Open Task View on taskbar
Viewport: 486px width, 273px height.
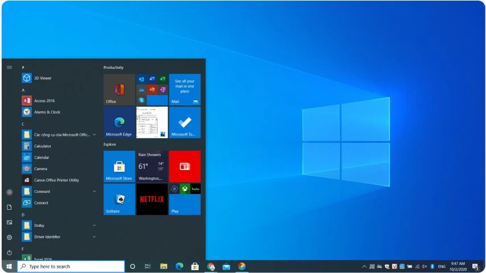click(148, 267)
